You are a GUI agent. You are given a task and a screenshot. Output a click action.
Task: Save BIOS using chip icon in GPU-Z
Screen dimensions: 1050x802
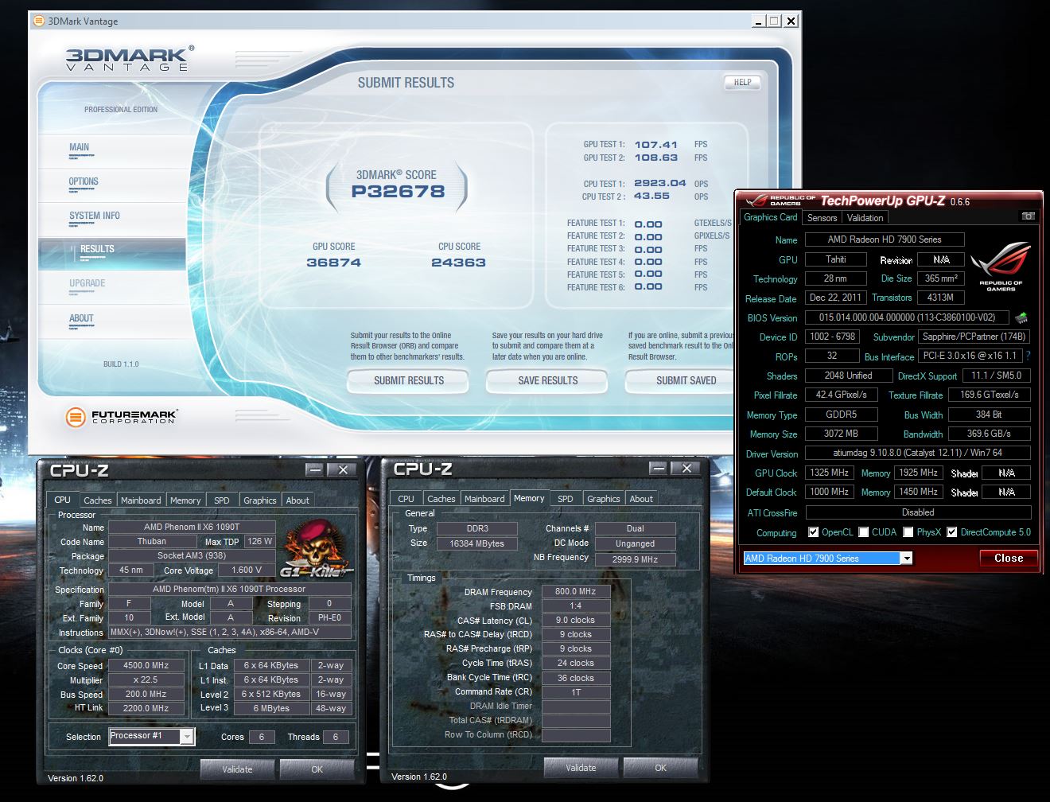1021,317
